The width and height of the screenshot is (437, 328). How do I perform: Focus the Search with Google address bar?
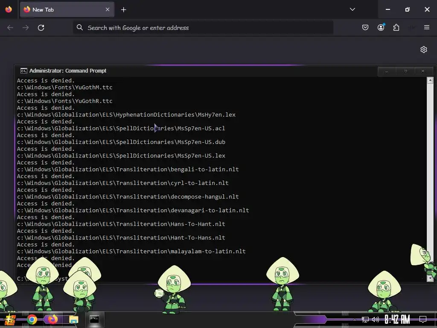(x=203, y=28)
